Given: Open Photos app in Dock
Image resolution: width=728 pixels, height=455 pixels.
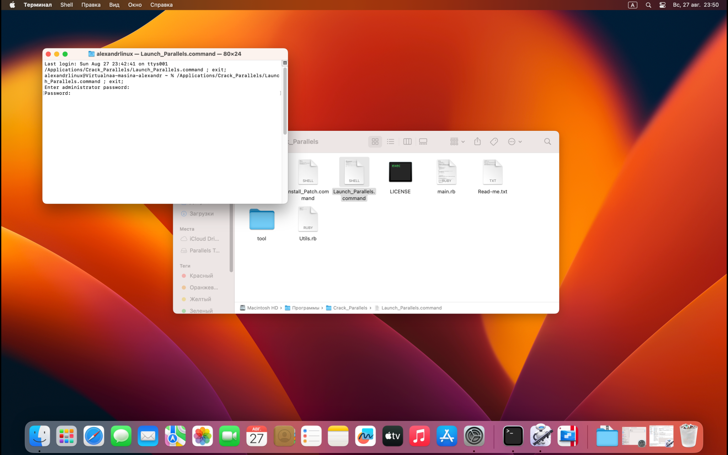Looking at the screenshot, I should pyautogui.click(x=202, y=436).
